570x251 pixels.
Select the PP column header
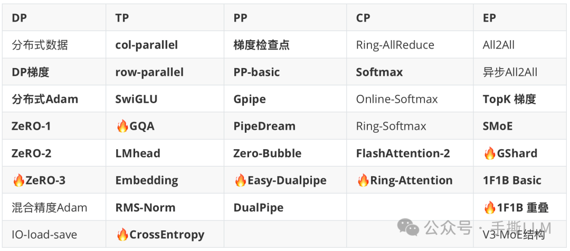coord(240,18)
